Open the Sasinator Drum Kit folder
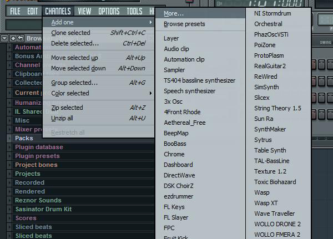This screenshot has width=333, height=239. [x=83, y=209]
